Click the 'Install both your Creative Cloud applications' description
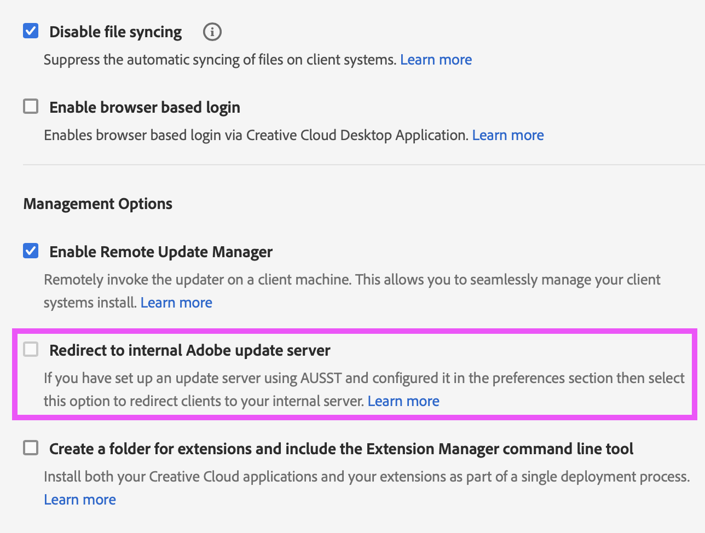Viewport: 705px width, 533px height. 366,477
